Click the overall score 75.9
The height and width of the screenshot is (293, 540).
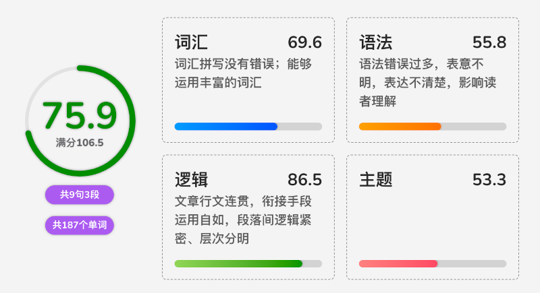pyautogui.click(x=80, y=115)
